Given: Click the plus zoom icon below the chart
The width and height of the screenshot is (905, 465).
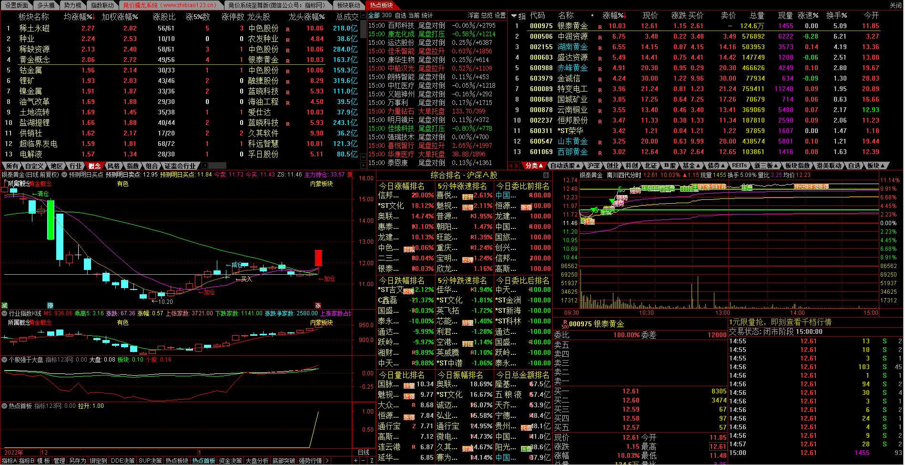Looking at the screenshot, I should (x=356, y=461).
